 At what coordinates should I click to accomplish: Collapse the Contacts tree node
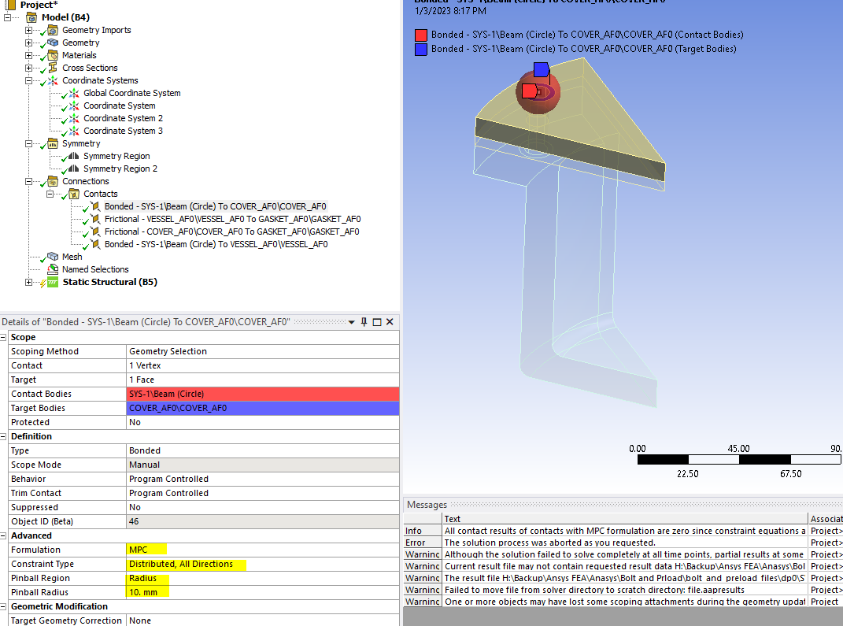pos(50,194)
